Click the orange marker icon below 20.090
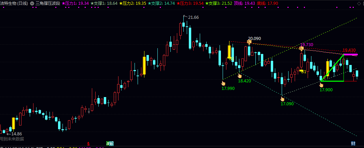This screenshot has height=148, width=364. pyautogui.click(x=249, y=42)
